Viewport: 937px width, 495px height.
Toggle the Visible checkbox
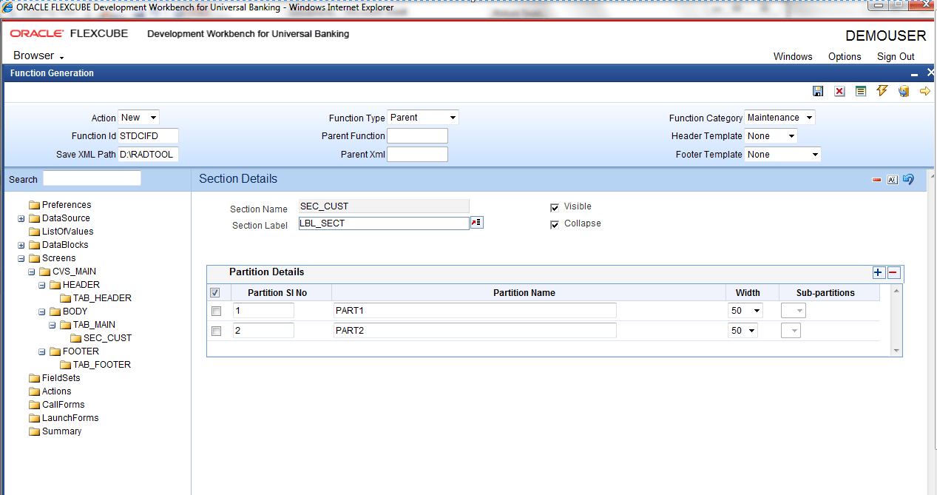click(555, 208)
